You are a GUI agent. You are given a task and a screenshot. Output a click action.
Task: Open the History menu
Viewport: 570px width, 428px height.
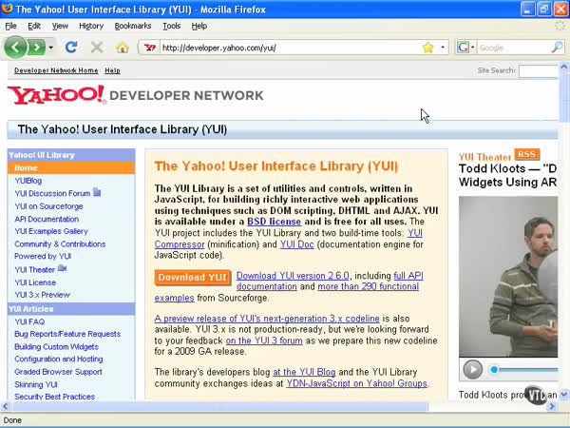coord(91,26)
